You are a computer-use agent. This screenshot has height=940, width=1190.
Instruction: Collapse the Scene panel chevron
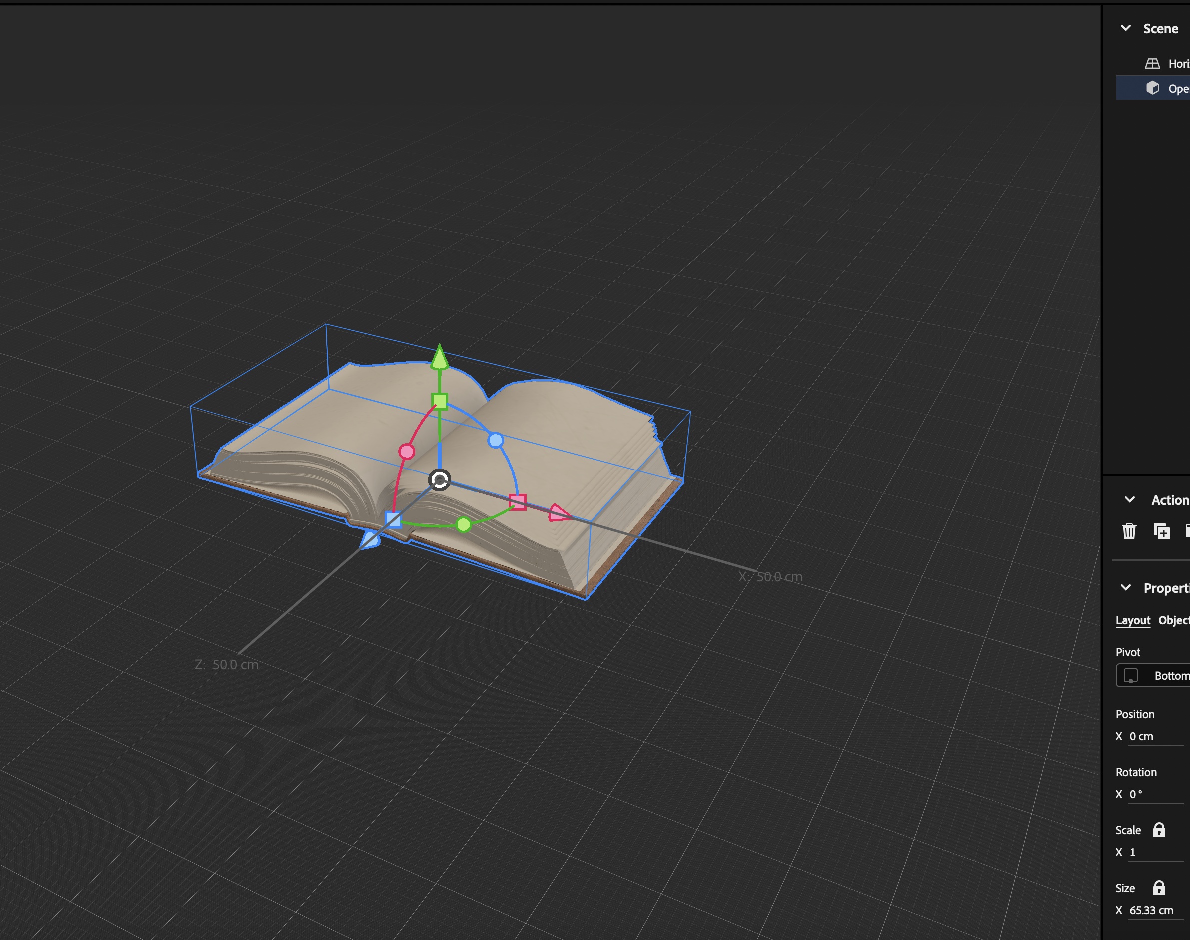coord(1125,28)
